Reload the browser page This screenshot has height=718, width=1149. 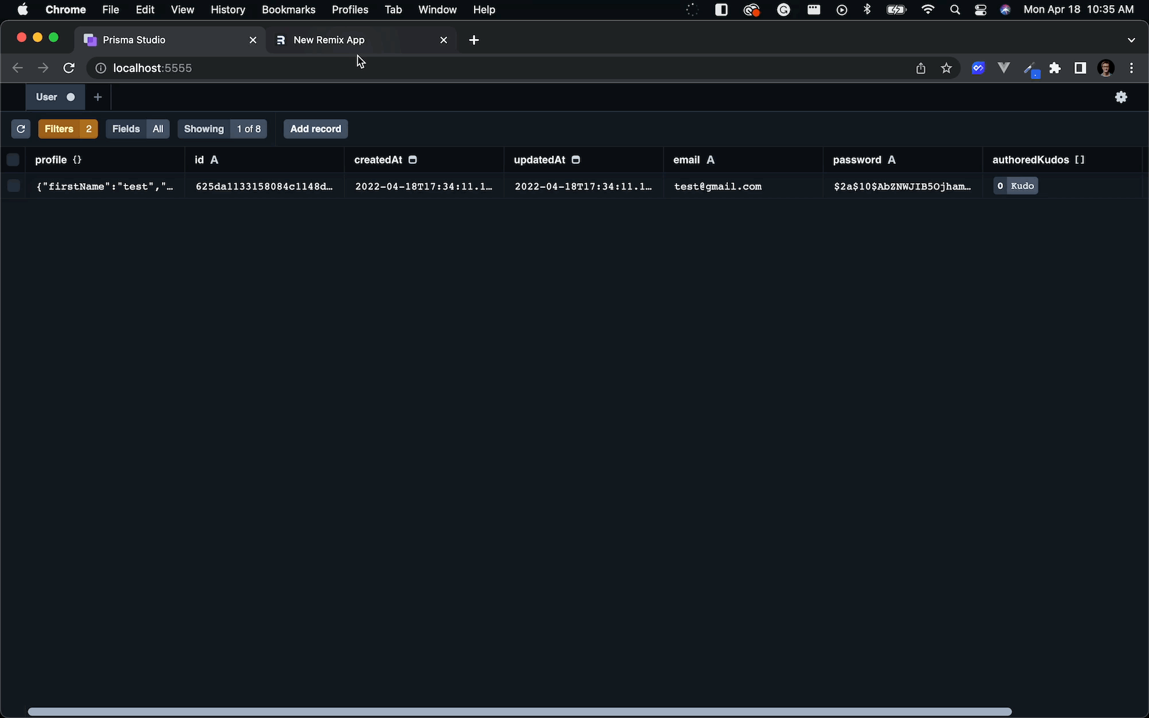[x=69, y=68]
